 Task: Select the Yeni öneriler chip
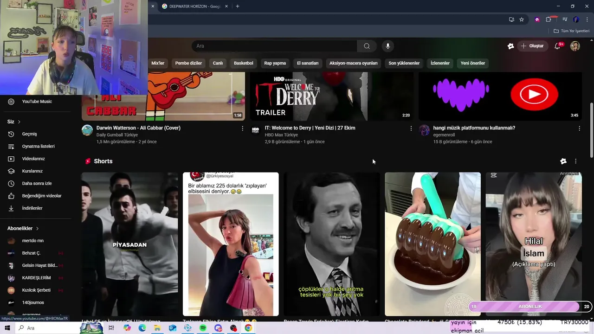point(473,63)
